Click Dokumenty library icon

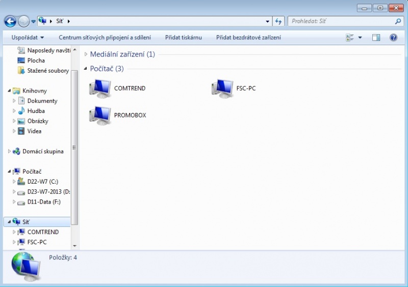click(21, 101)
